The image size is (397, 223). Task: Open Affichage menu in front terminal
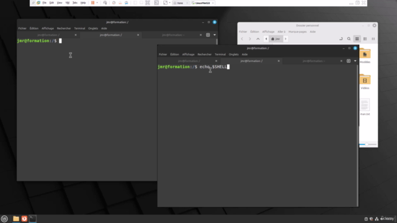188,55
